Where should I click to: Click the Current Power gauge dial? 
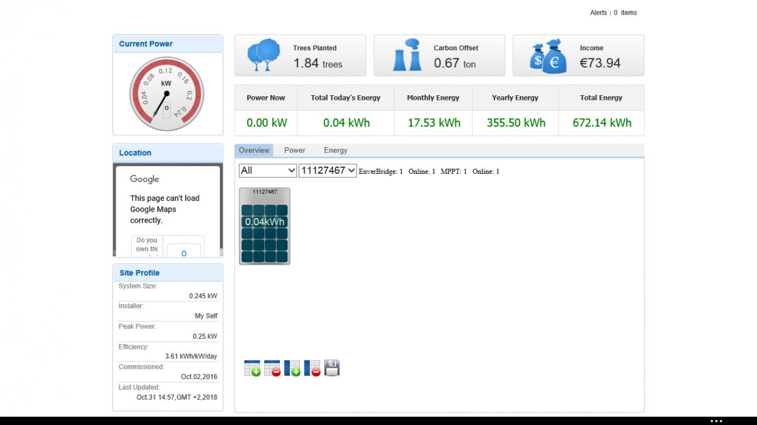click(167, 94)
